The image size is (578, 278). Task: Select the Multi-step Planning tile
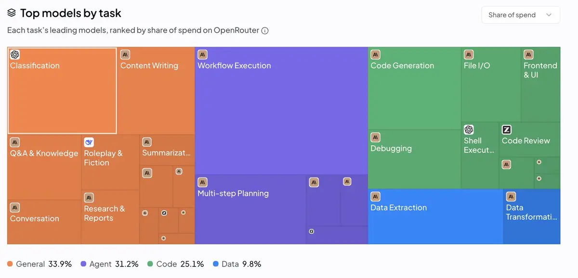[x=250, y=209]
